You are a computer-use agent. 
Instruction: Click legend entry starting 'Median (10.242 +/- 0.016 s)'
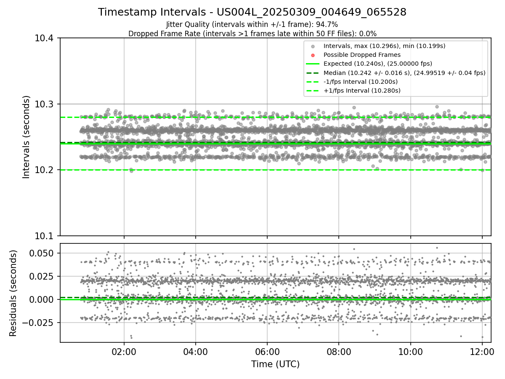[404, 72]
